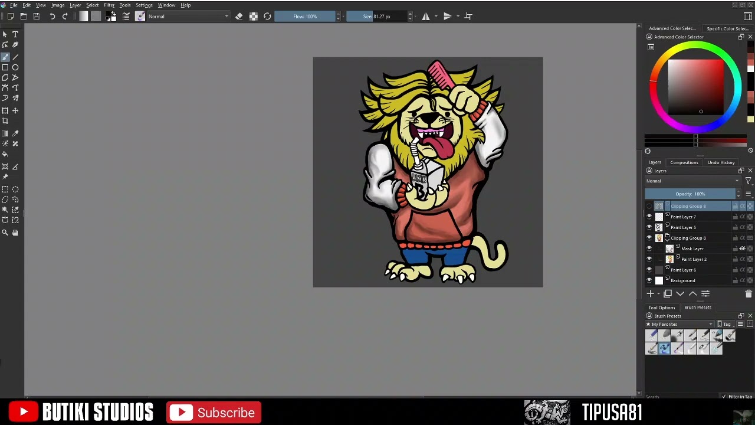Select the Crop tool
This screenshot has height=425, width=755.
[5, 121]
